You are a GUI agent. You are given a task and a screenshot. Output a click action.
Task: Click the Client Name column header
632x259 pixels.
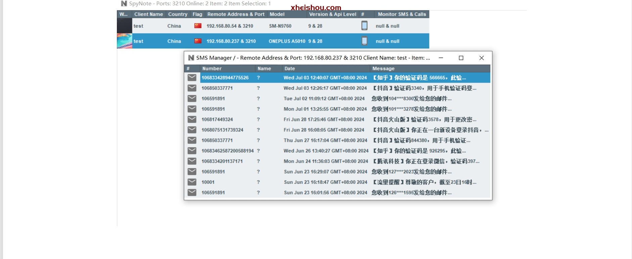point(148,14)
